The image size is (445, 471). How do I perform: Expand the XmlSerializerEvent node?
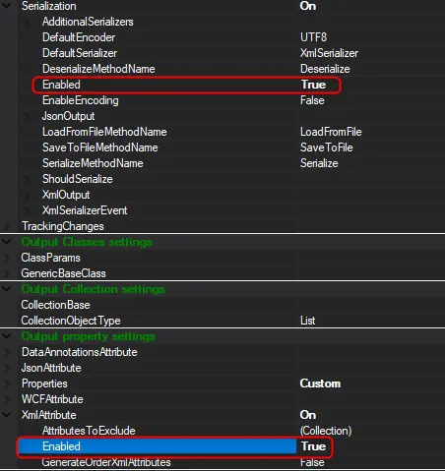pos(28,210)
